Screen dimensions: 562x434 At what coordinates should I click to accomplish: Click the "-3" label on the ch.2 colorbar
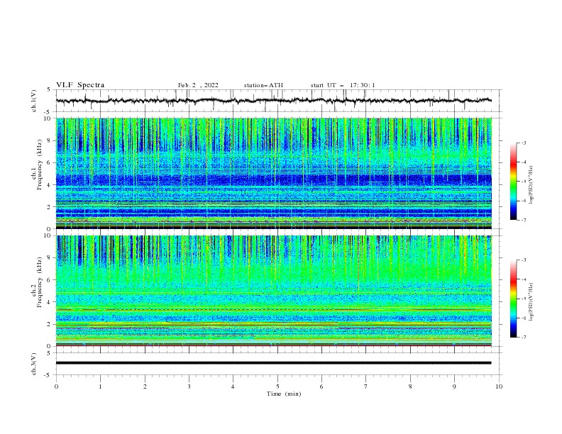523,260
